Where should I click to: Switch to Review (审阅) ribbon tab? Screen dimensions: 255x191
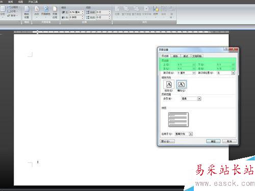(x=11, y=2)
